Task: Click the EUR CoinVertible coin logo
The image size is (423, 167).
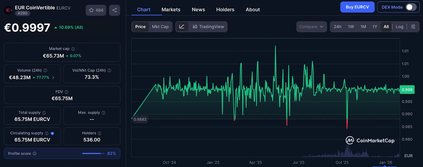Action: [8, 10]
